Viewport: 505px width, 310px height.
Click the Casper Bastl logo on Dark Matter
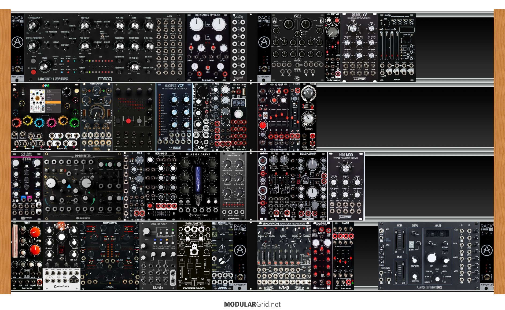pyautogui.click(x=194, y=288)
